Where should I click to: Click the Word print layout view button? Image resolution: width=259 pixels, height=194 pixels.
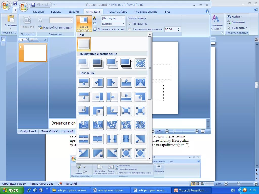pyautogui.click(x=193, y=184)
